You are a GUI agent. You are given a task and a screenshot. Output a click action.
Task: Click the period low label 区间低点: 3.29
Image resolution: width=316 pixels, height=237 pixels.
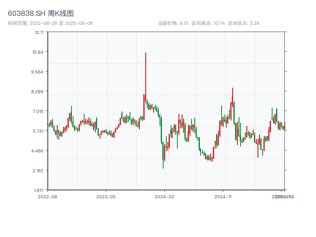coord(243,23)
